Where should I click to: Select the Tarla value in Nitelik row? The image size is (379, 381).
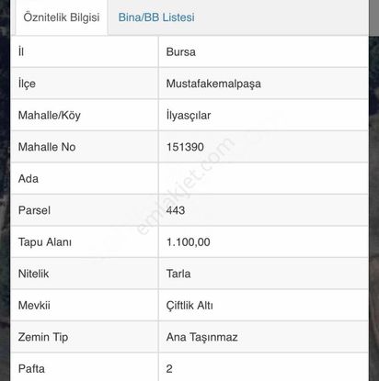(x=178, y=274)
